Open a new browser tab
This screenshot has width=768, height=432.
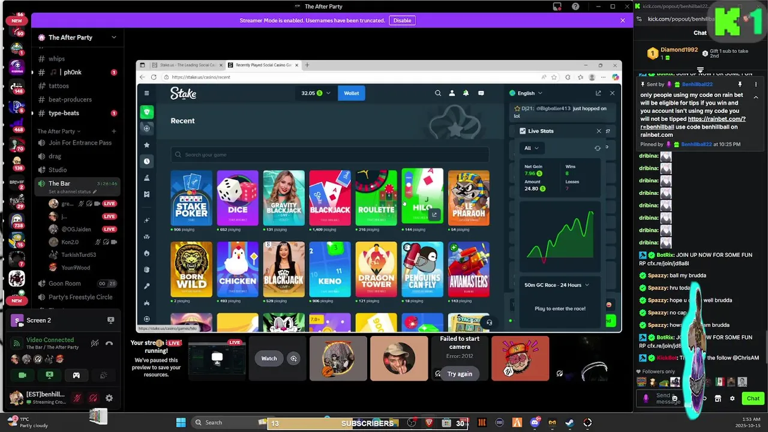coord(307,65)
